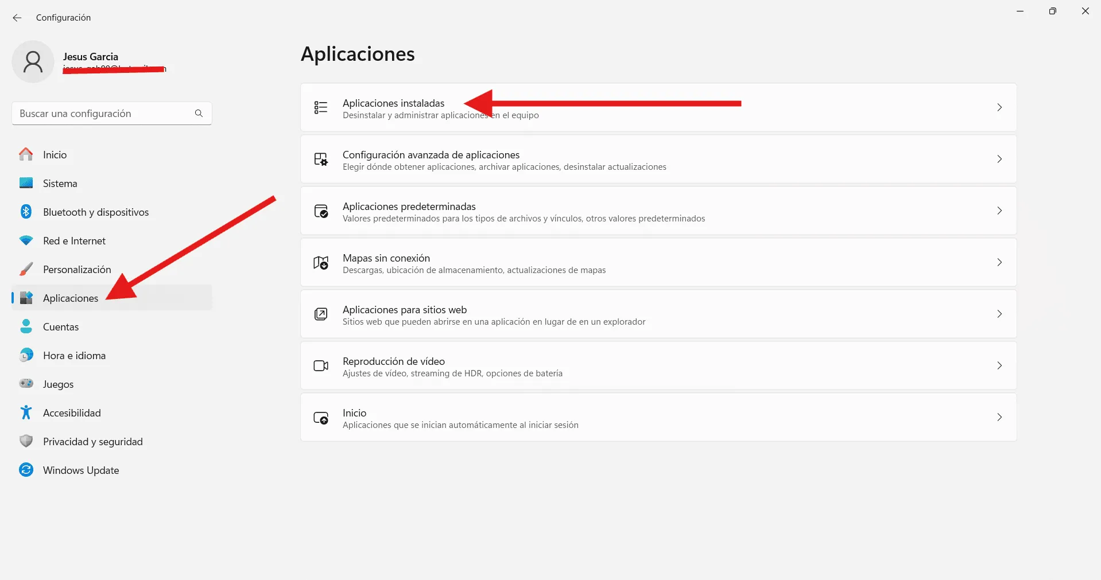Click the Aplicaciones instaladas list icon
This screenshot has width=1101, height=580.
[321, 108]
